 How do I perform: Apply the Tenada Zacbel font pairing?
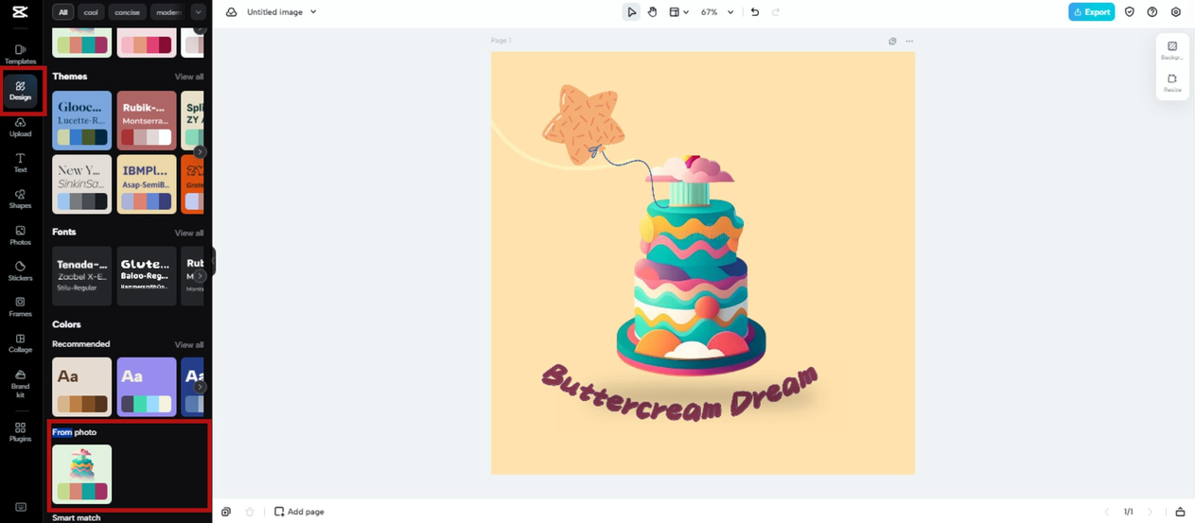click(82, 276)
